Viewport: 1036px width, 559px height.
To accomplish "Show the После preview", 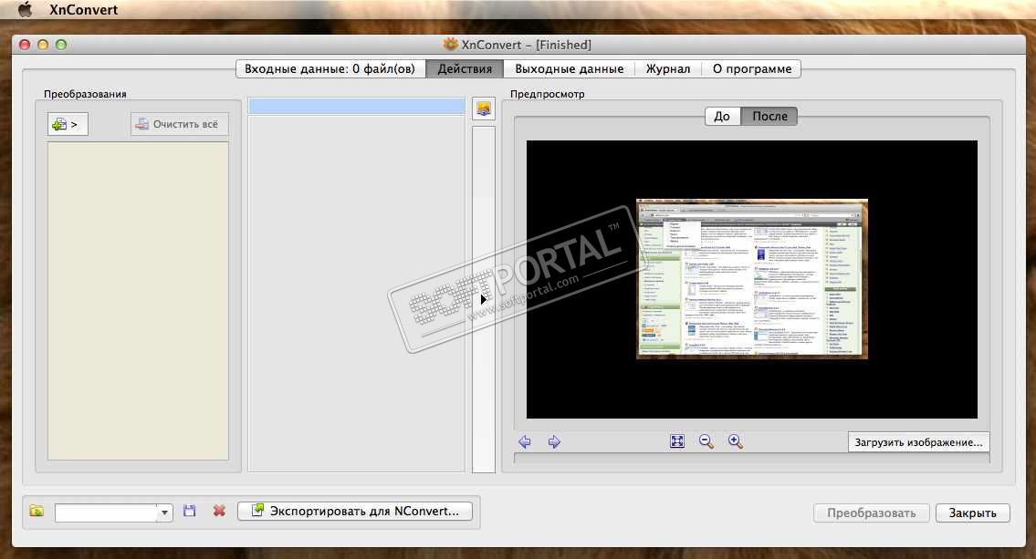I will [769, 116].
